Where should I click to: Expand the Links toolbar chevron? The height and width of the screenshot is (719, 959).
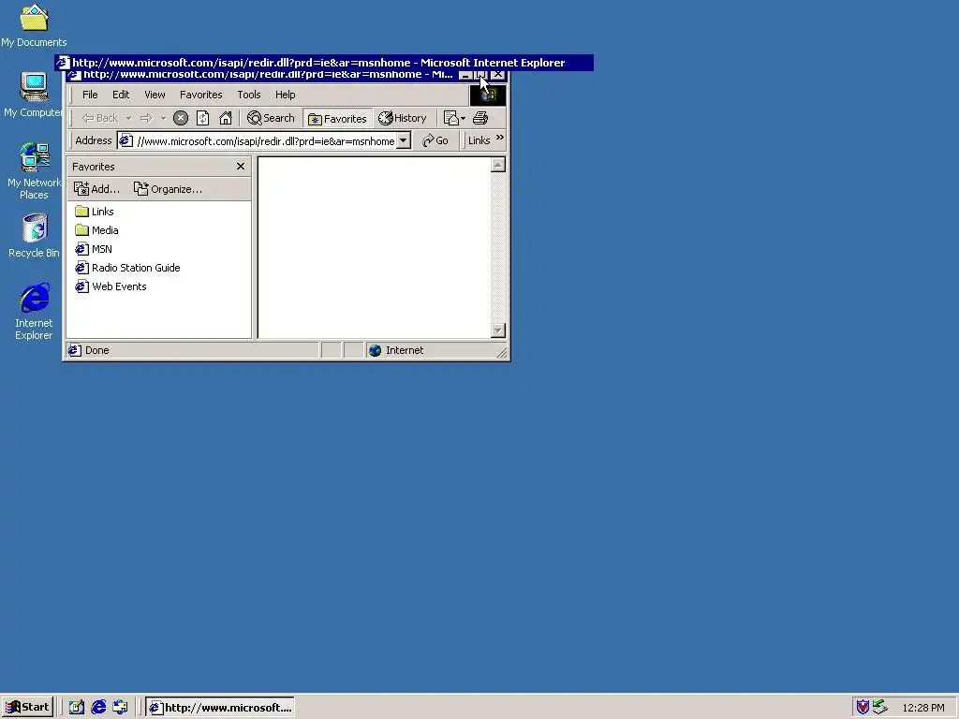coord(500,139)
